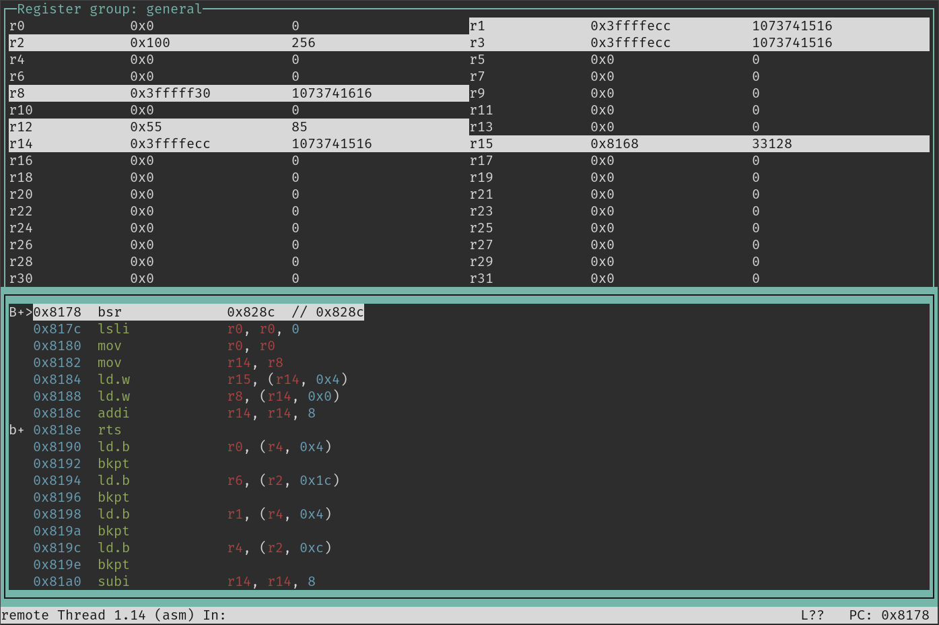Click the bkpt at address 0x8192
The height and width of the screenshot is (625, 939).
tap(114, 463)
